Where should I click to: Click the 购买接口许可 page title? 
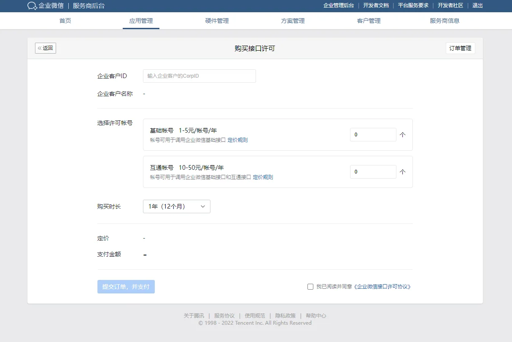pos(255,49)
